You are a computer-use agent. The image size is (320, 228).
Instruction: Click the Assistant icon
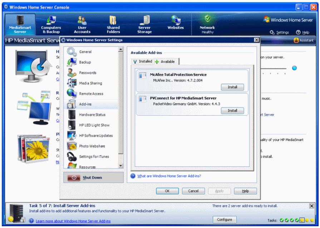(x=296, y=40)
